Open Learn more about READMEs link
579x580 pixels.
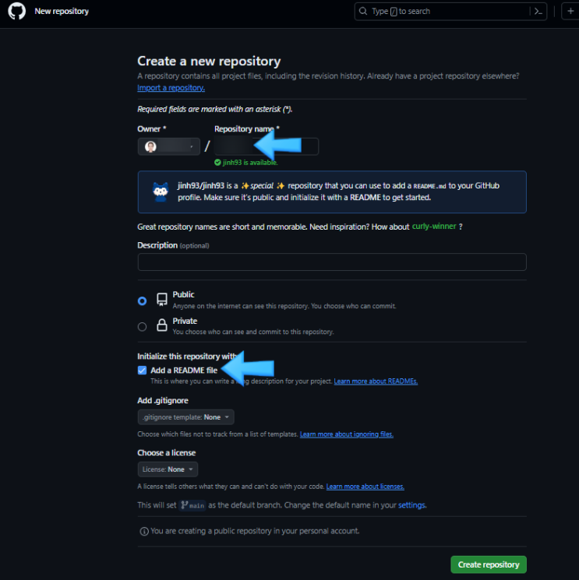(376, 381)
